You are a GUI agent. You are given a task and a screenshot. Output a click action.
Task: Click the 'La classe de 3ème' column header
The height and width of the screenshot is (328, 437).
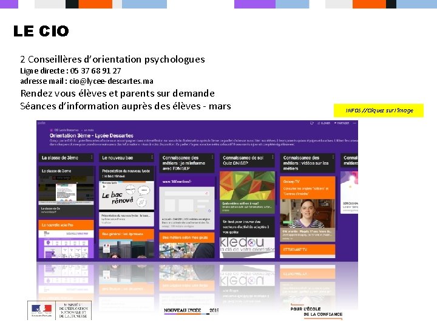click(66, 157)
